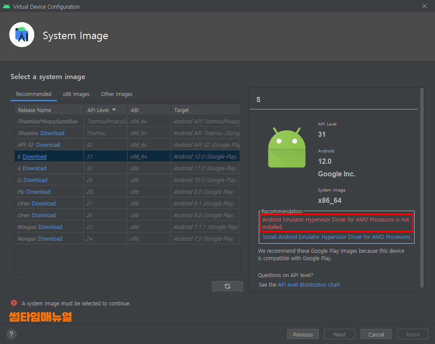
Task: Click the Next button
Action: [340, 334]
